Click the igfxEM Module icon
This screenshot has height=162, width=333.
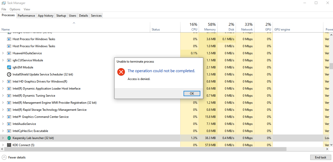point(9,67)
